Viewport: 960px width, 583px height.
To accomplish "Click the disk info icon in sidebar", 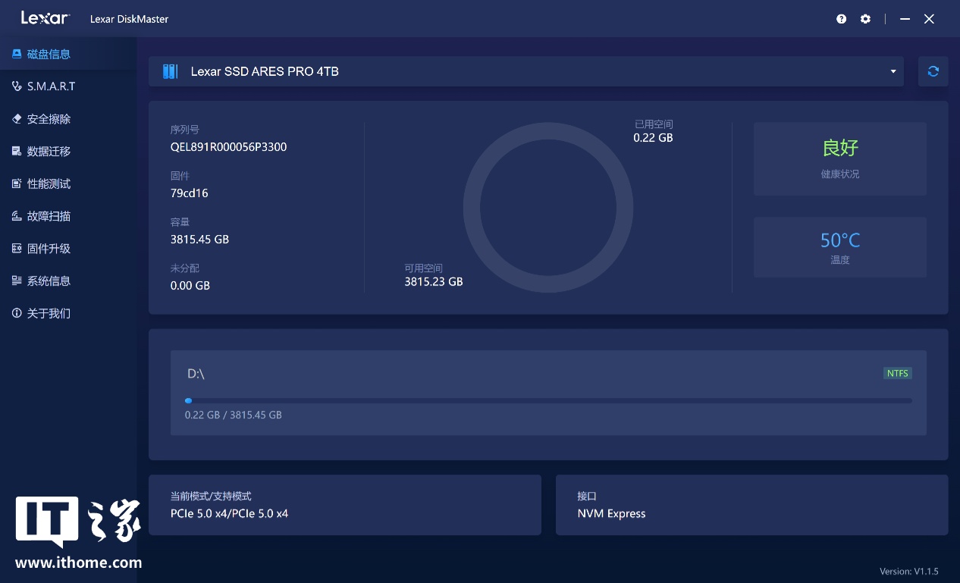I will coord(17,54).
